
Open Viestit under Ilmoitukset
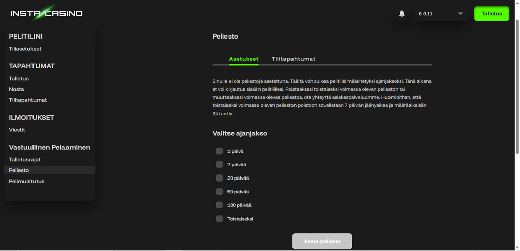pyautogui.click(x=17, y=130)
